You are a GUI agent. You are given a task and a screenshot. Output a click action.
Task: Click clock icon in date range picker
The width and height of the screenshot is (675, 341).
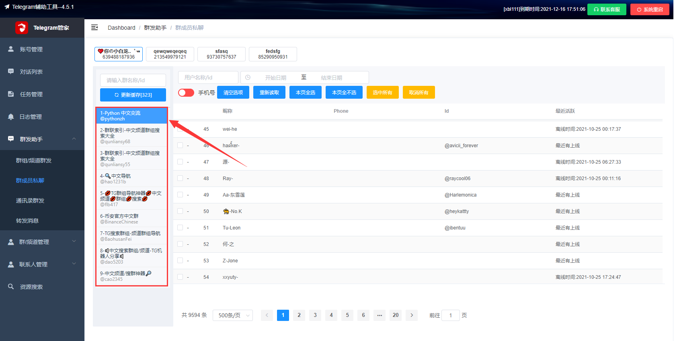pyautogui.click(x=248, y=77)
